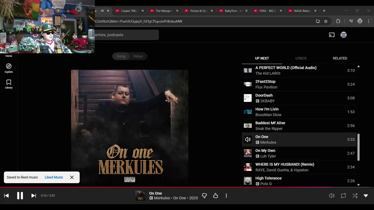Image resolution: width=374 pixels, height=210 pixels.
Task: Play High Tolerance by Polo G
Action: click(x=299, y=181)
